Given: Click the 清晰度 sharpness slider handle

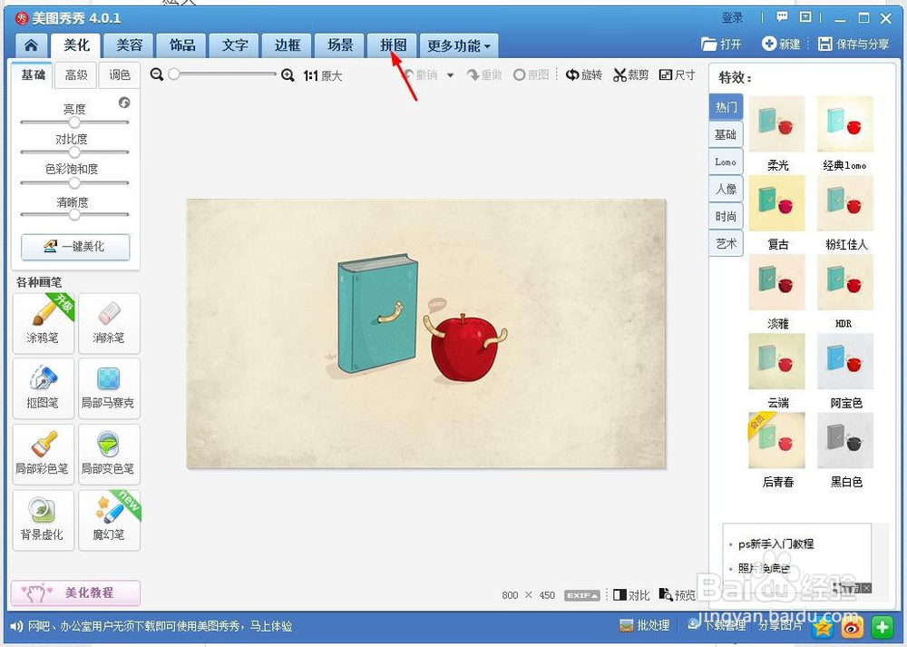Looking at the screenshot, I should coord(74,214).
